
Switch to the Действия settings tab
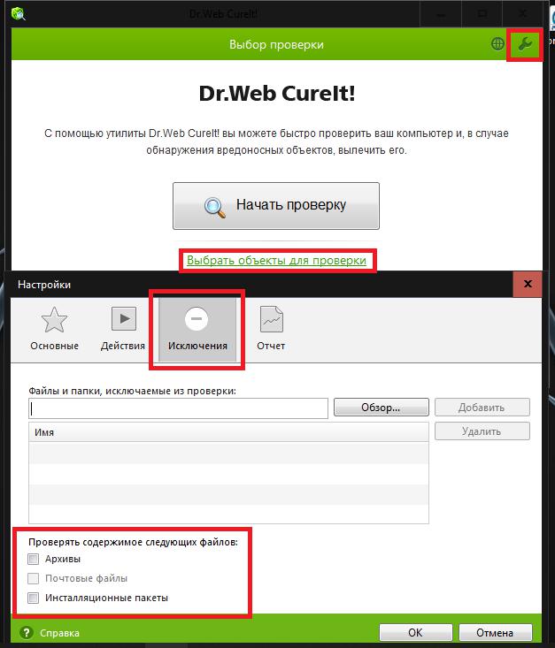tap(123, 329)
